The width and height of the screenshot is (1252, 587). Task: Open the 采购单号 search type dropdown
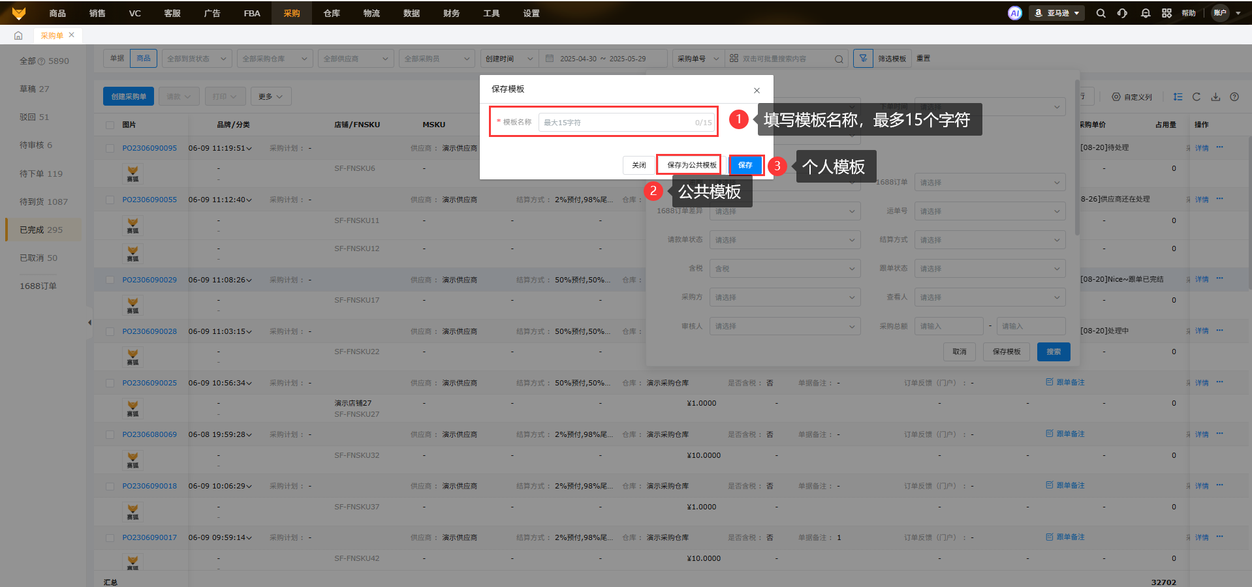click(x=698, y=59)
